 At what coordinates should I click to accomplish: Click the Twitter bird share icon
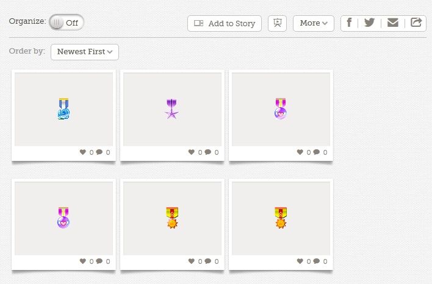370,23
